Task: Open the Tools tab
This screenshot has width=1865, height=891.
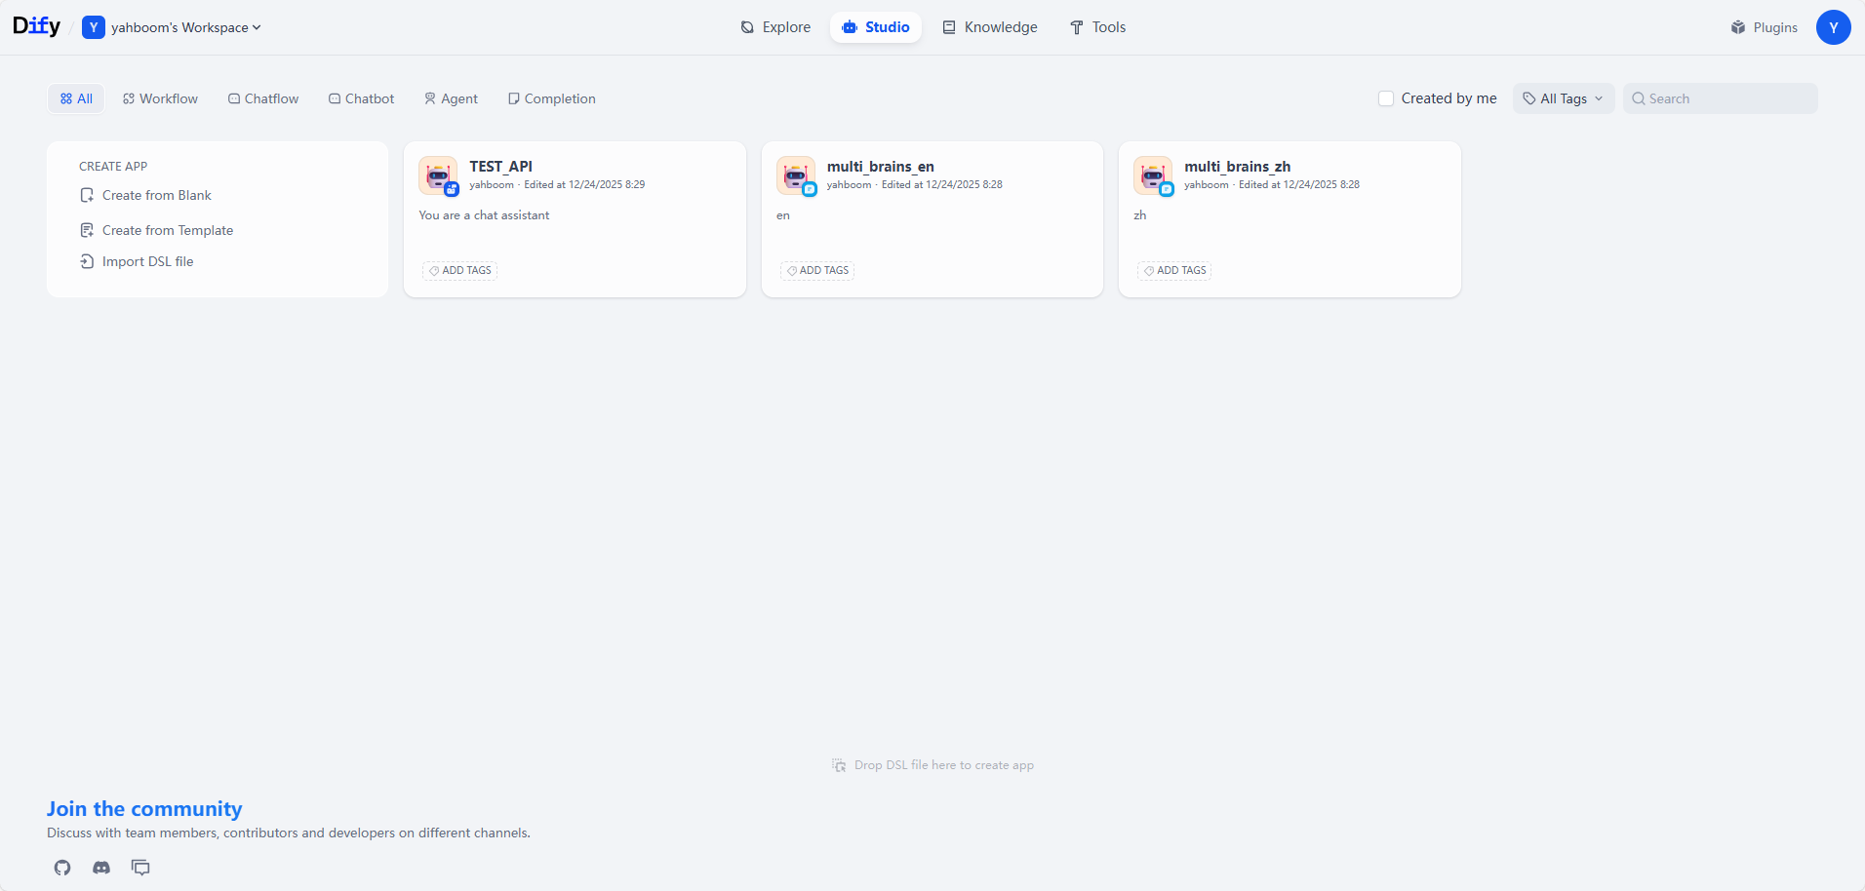Action: [1098, 27]
